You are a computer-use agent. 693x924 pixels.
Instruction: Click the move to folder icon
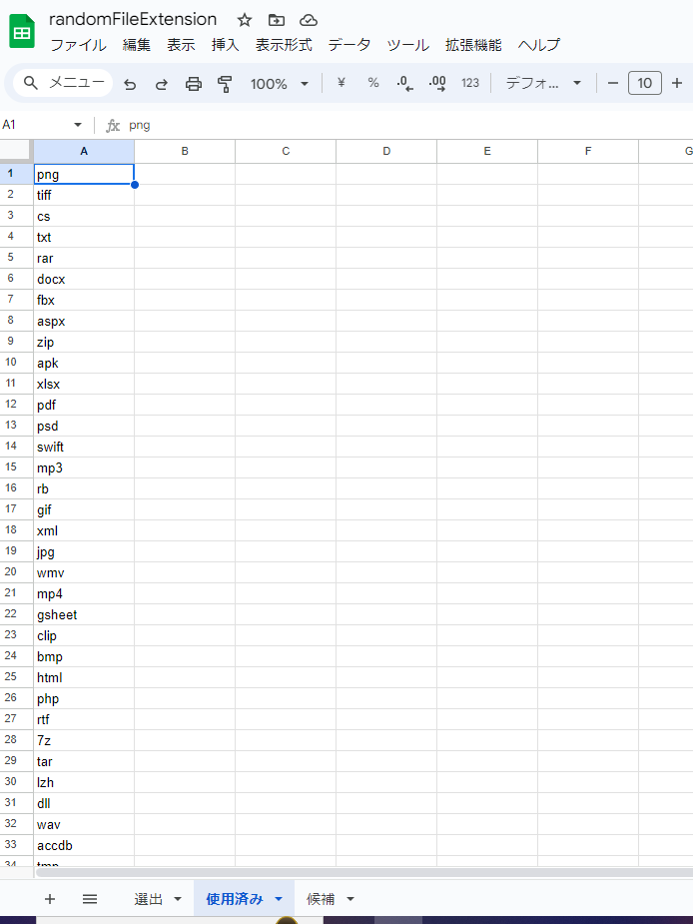277,21
